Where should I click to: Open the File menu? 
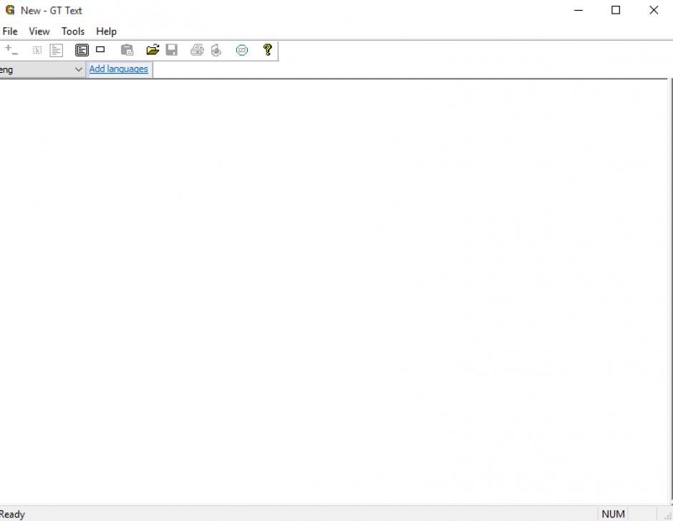click(x=10, y=31)
